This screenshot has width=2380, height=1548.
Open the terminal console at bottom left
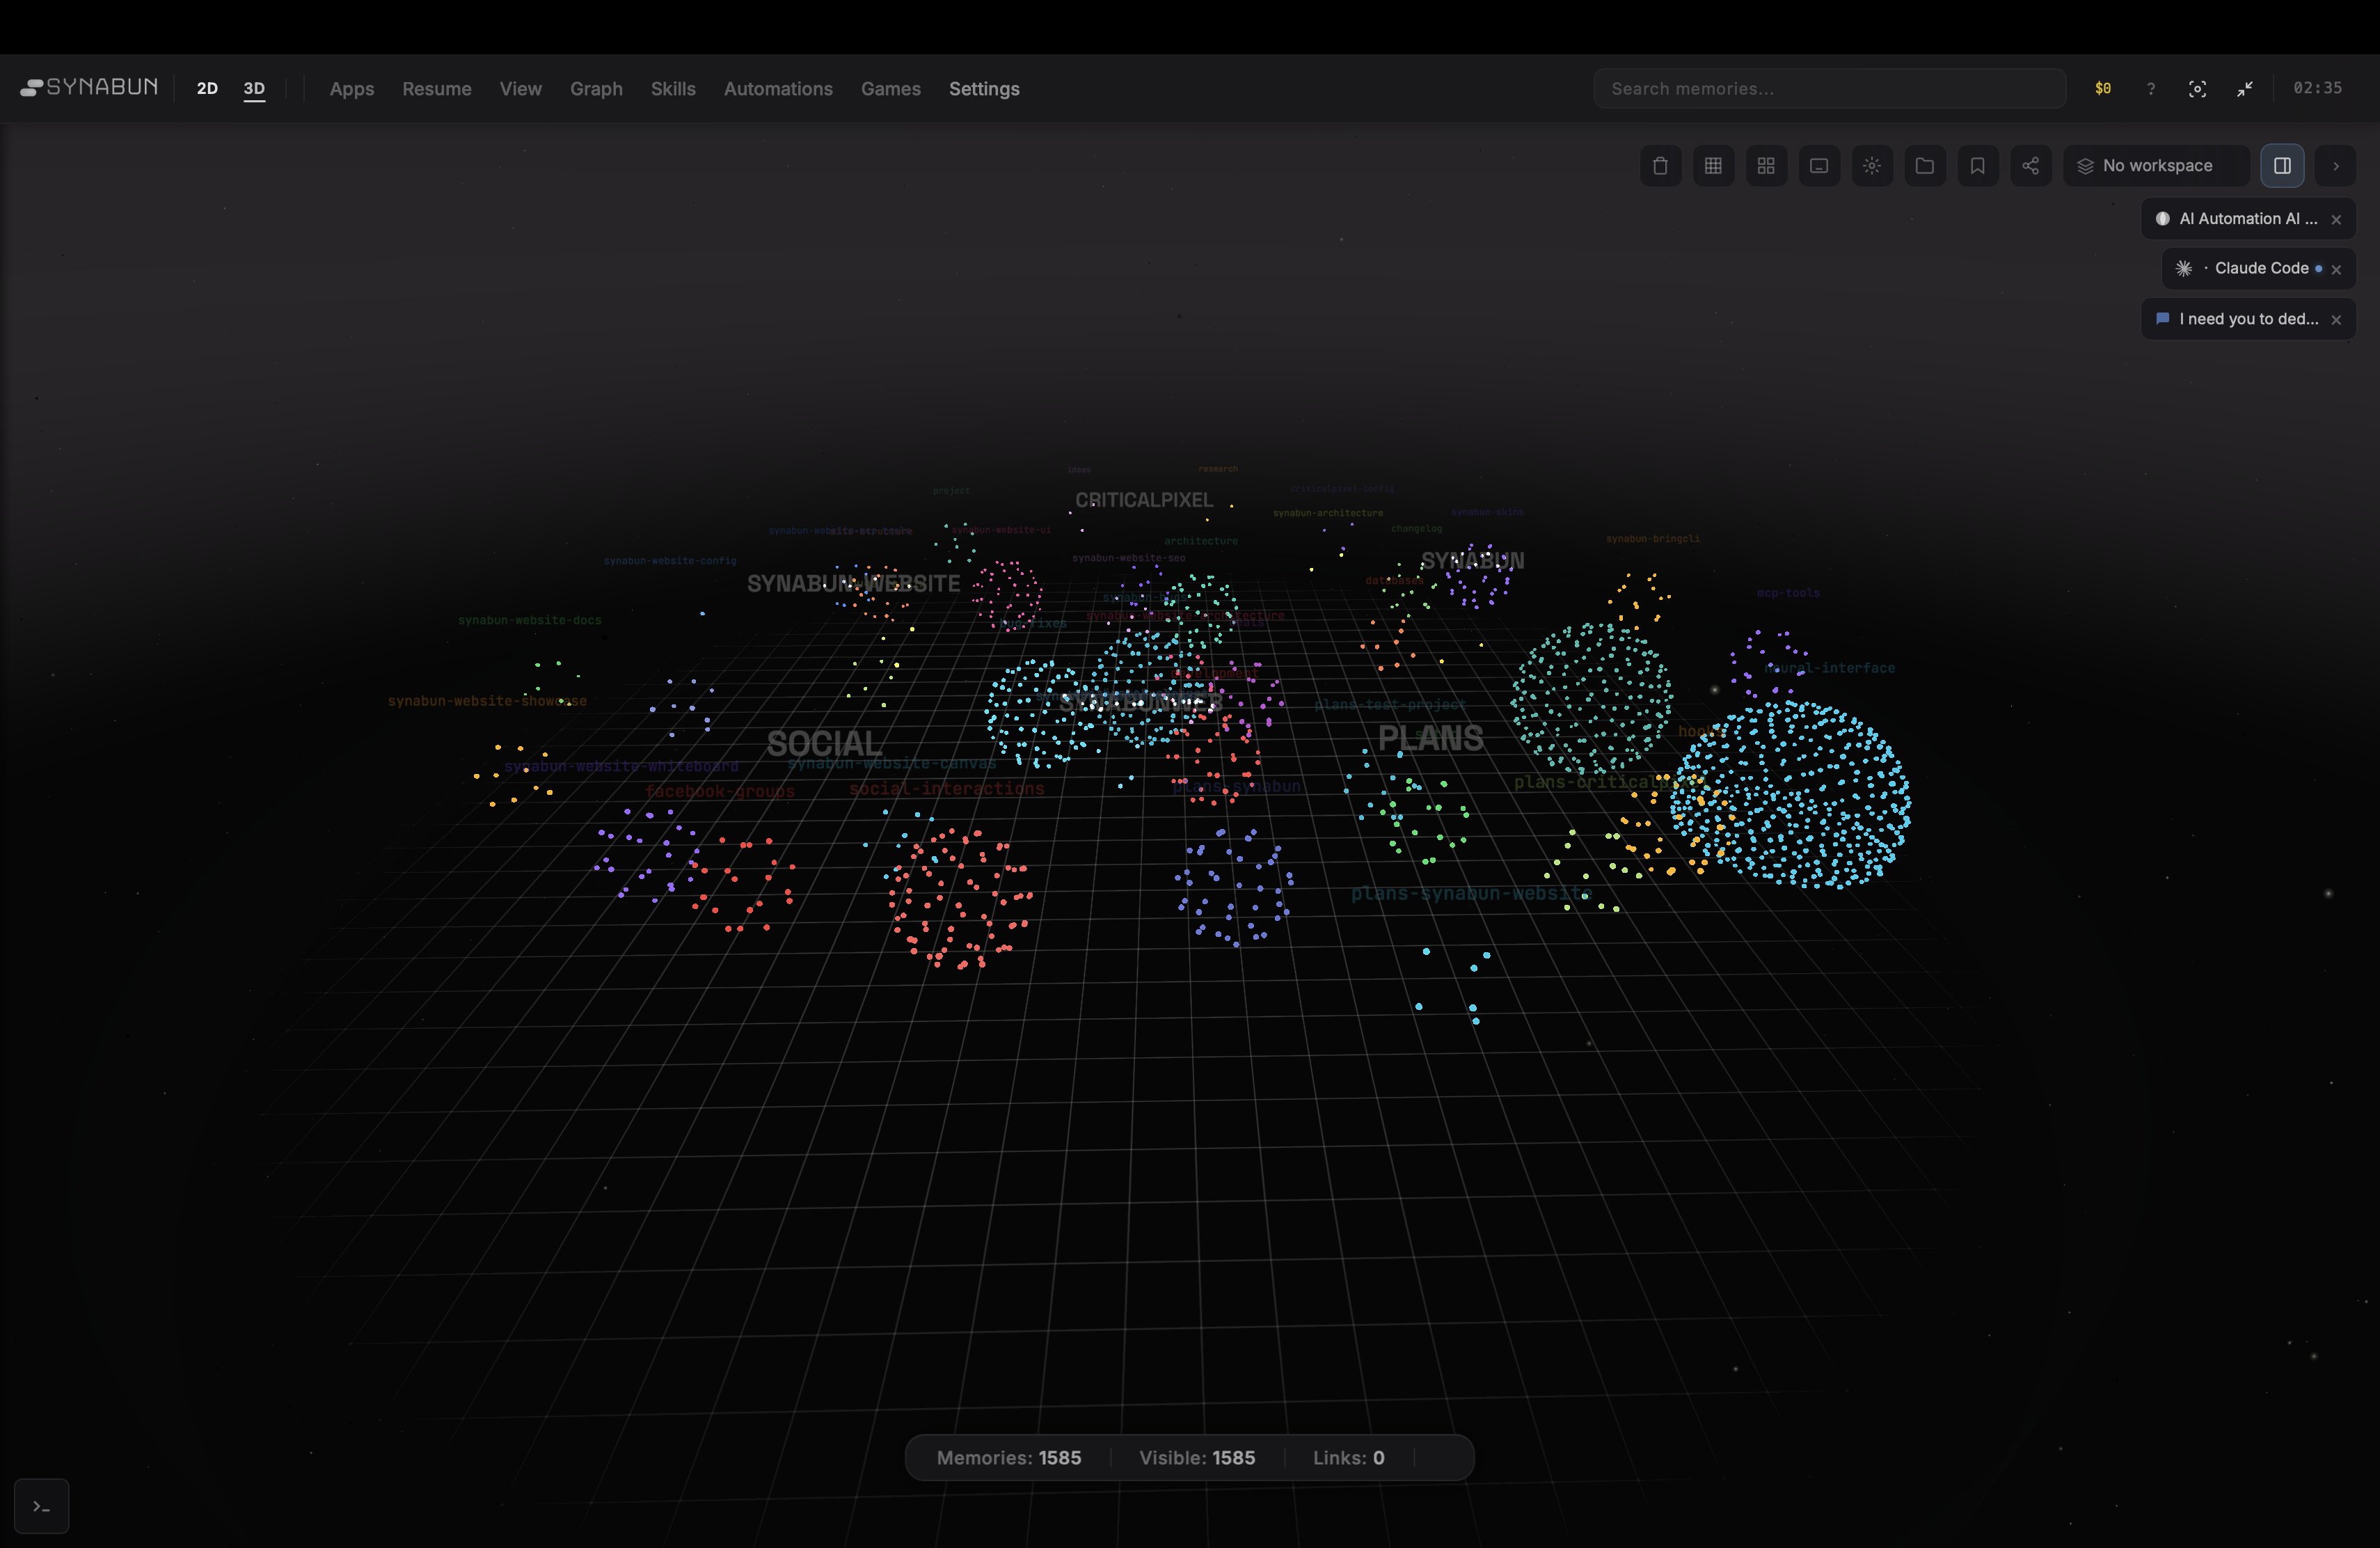(42, 1505)
